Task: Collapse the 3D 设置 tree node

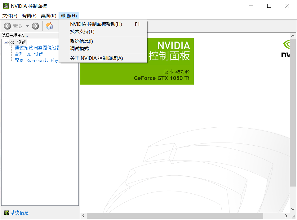Action: (6, 42)
